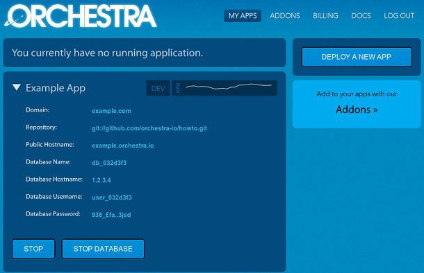Click the Database Hostname: label
Viewport: 424px width, 273px height.
tap(54, 179)
